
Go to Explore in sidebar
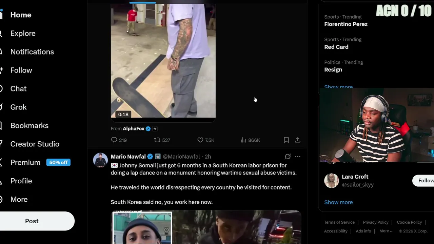pyautogui.click(x=23, y=33)
